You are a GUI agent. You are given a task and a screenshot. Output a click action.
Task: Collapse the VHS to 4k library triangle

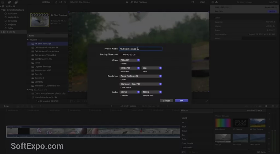click(x=1, y=6)
